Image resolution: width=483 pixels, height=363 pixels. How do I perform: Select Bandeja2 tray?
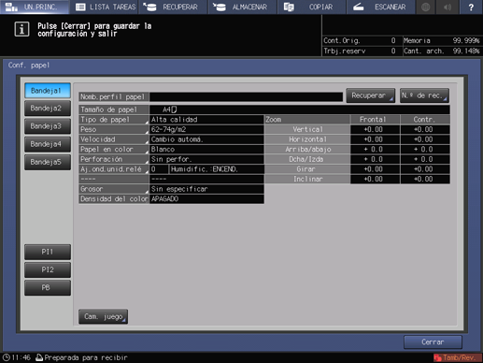tap(48, 109)
